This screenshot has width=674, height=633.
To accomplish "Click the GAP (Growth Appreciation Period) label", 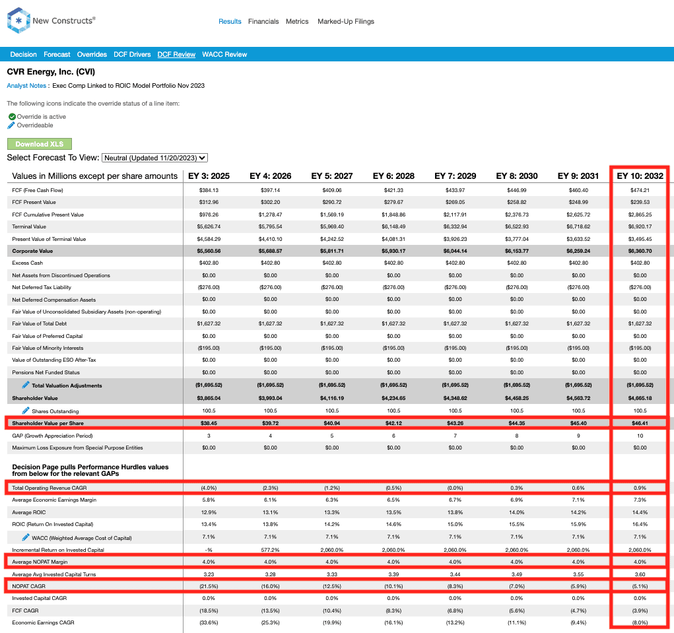I will (x=52, y=436).
